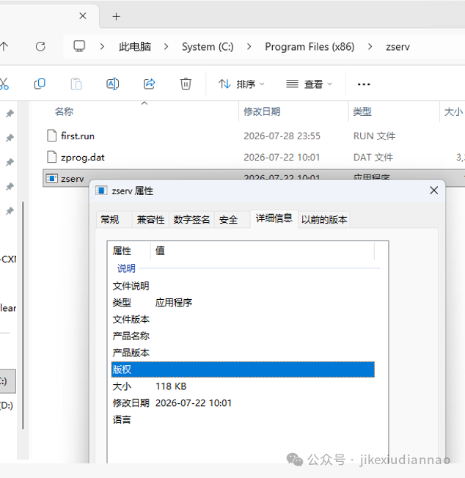Click the topmost pin icon in sidebar

(10, 114)
